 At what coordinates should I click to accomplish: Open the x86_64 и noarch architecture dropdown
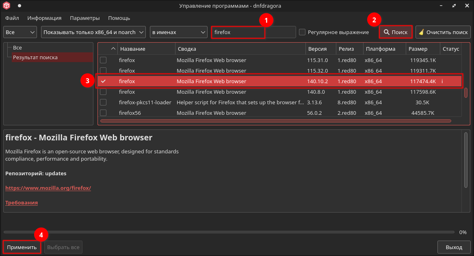(93, 32)
